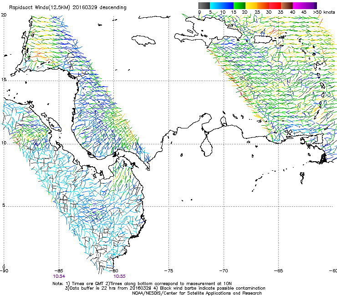Click the '>50 knots' legend label
The image size is (337, 296).
click(x=324, y=12)
